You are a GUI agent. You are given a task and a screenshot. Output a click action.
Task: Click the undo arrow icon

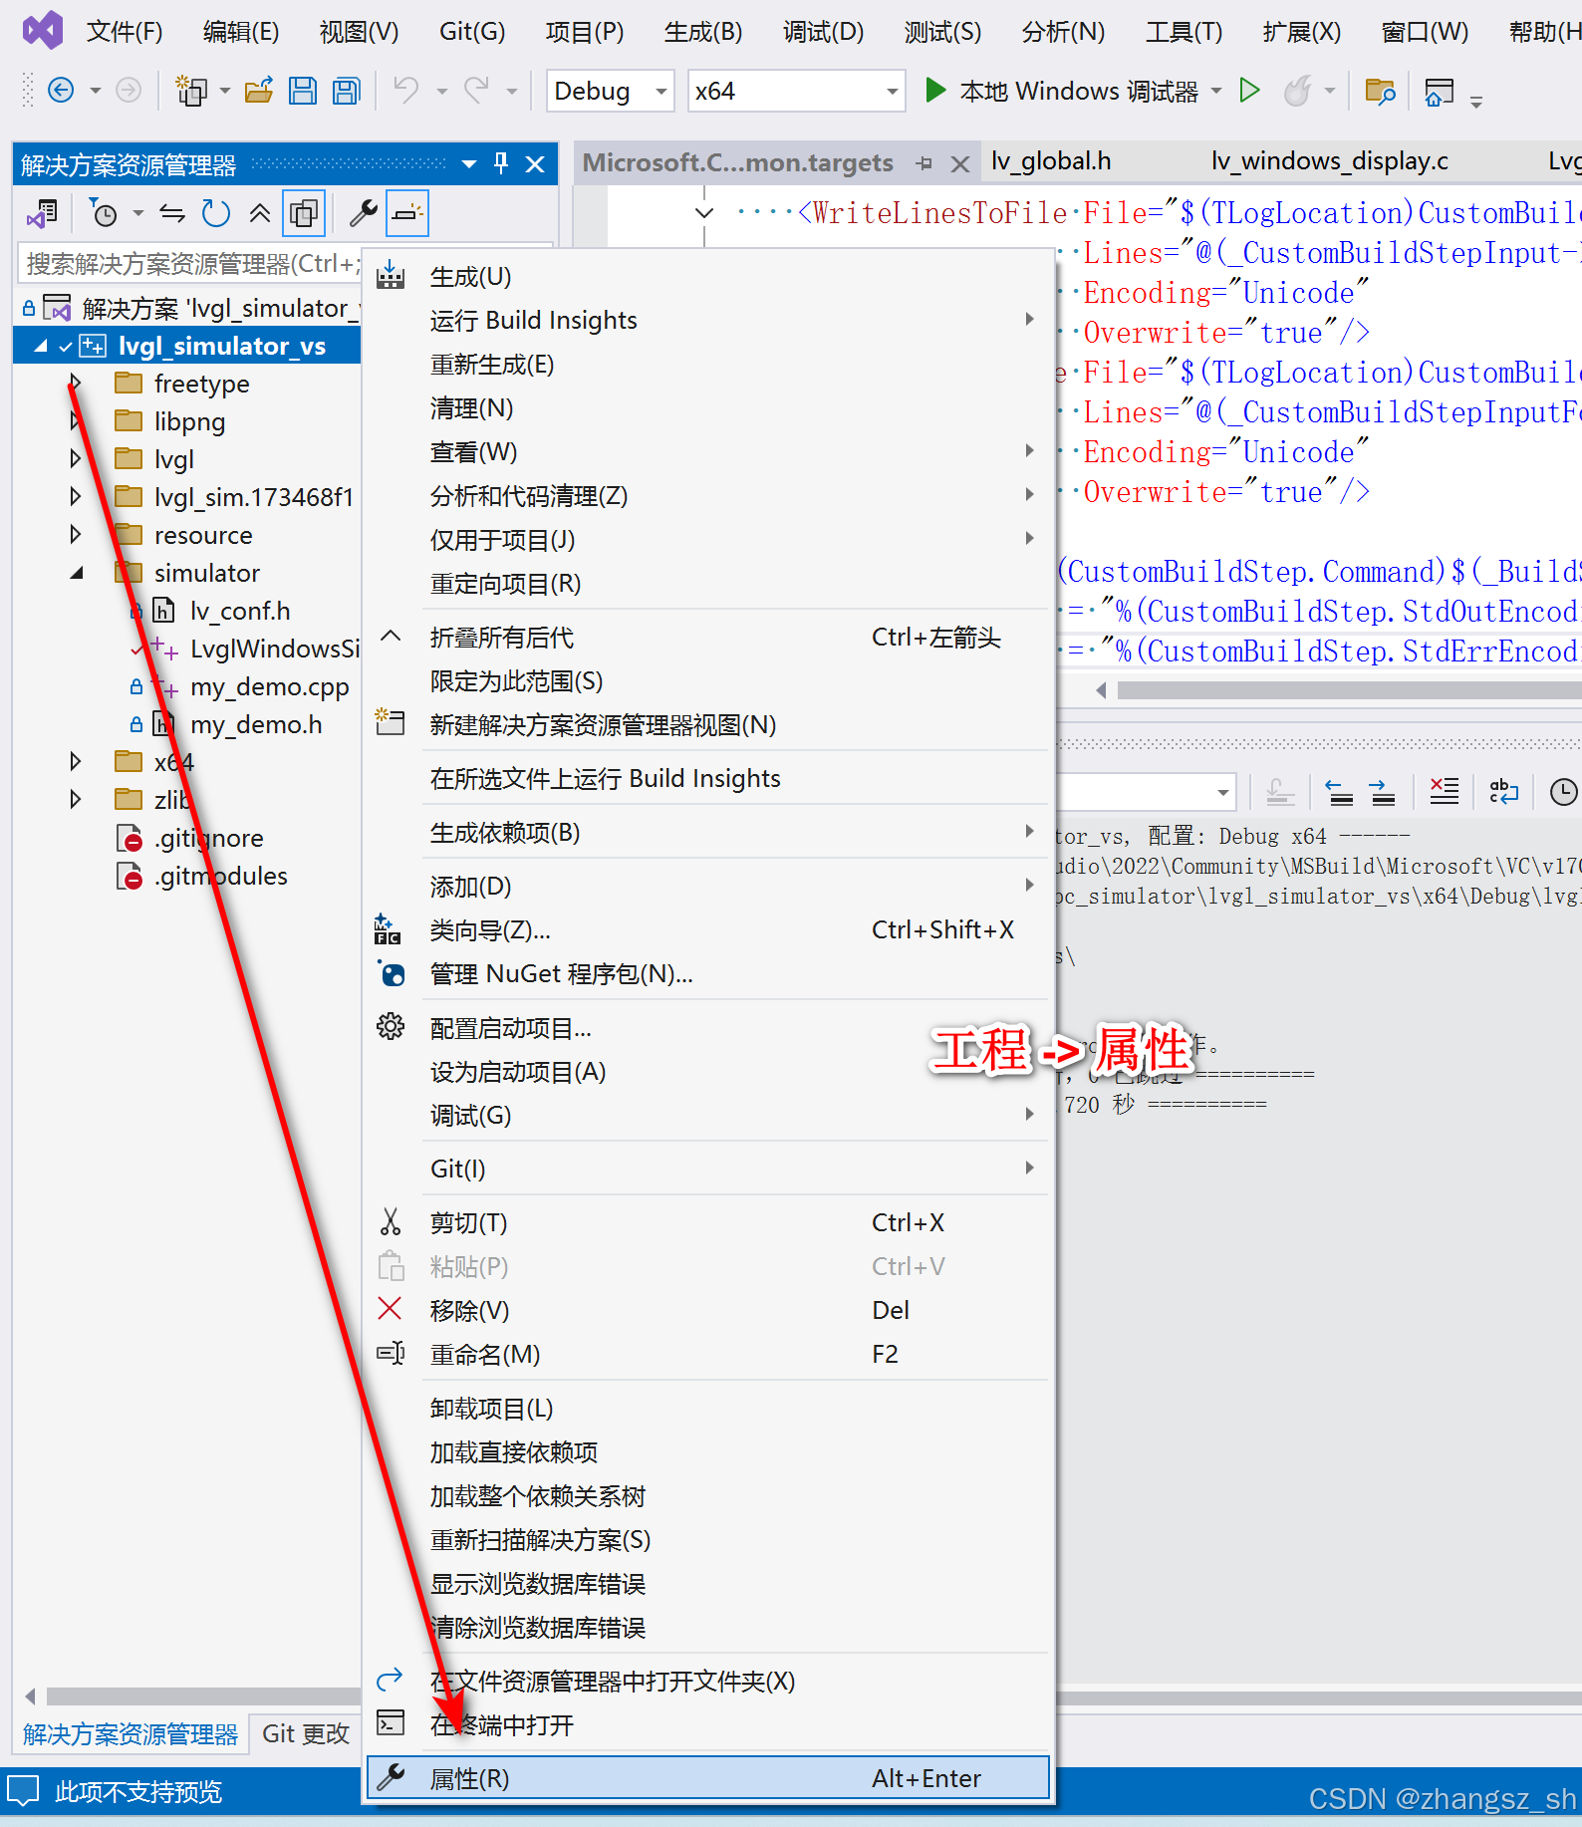pyautogui.click(x=405, y=91)
